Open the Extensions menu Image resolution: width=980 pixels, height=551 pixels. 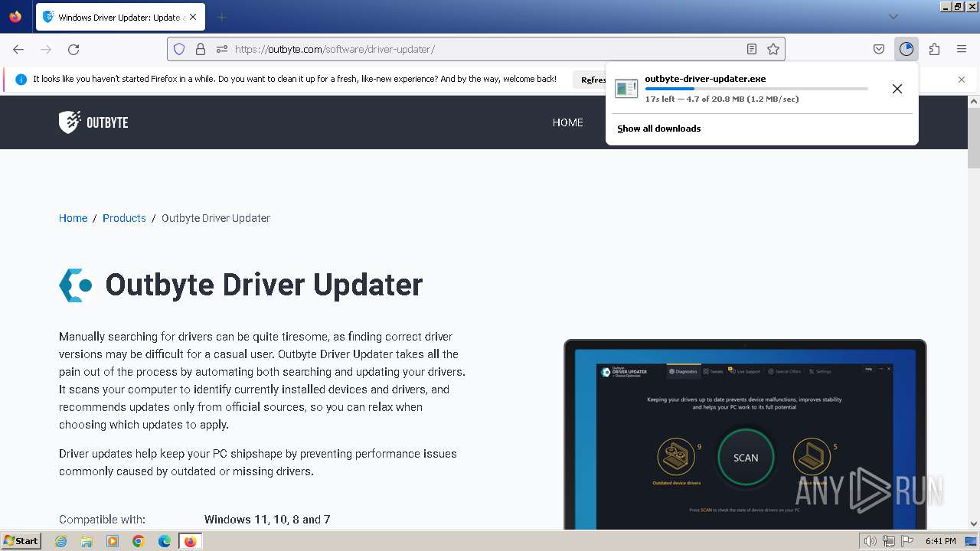pyautogui.click(x=934, y=49)
